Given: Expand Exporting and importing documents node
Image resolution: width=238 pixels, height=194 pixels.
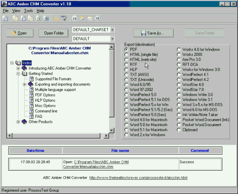Looking at the screenshot, I should point(24,84).
